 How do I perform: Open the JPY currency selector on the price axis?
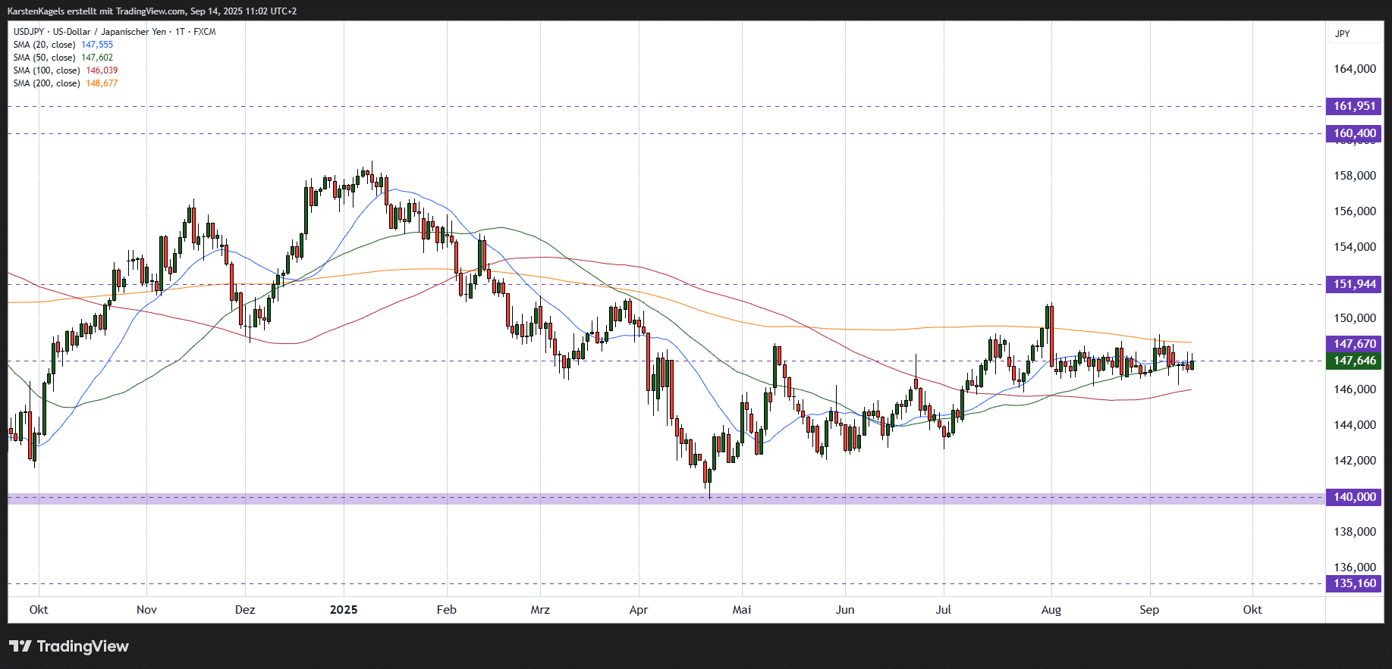coord(1343,34)
